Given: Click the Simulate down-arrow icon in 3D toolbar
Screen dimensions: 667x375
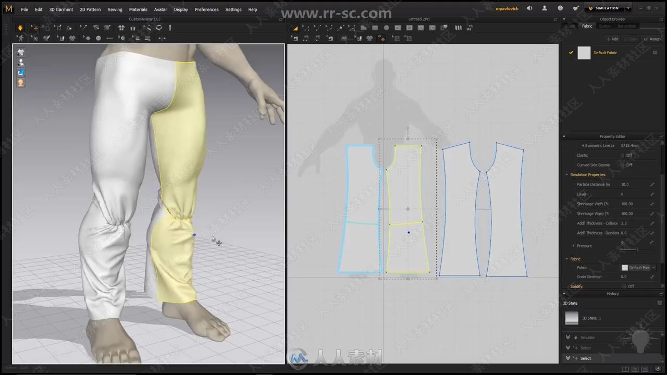Looking at the screenshot, I should coord(20,28).
